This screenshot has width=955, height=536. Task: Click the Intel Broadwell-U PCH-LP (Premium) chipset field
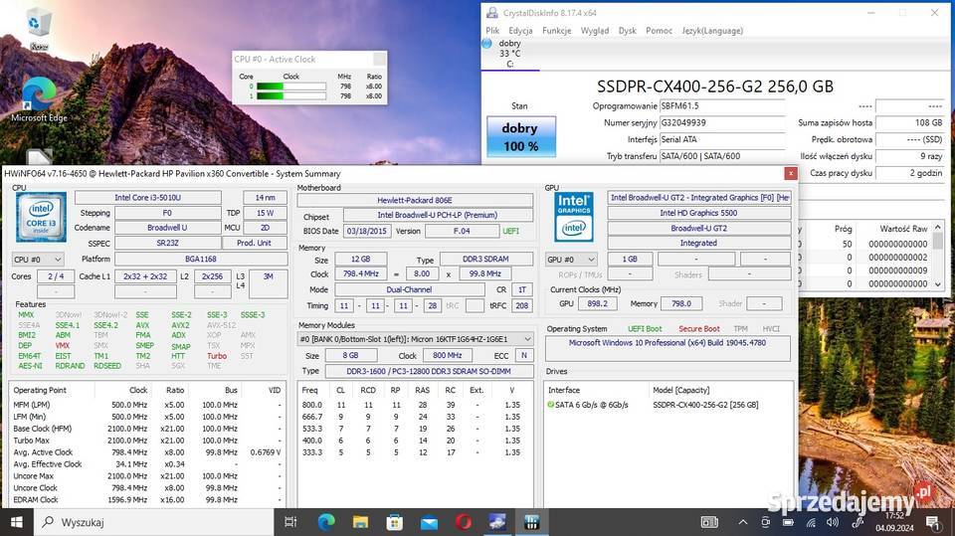tap(438, 215)
